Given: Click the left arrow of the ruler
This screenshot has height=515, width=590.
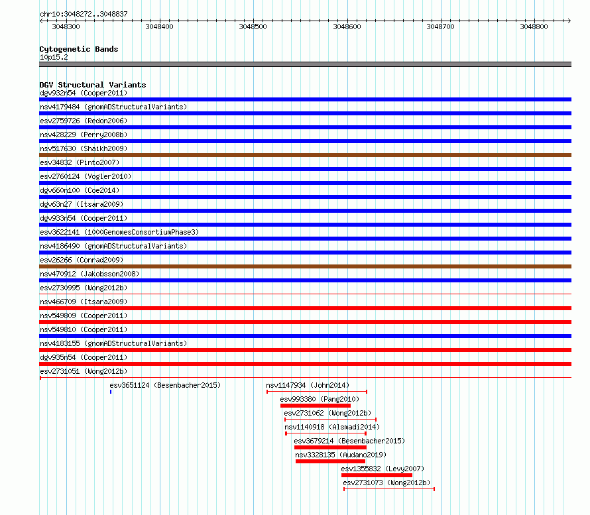Looking at the screenshot, I should [x=41, y=21].
